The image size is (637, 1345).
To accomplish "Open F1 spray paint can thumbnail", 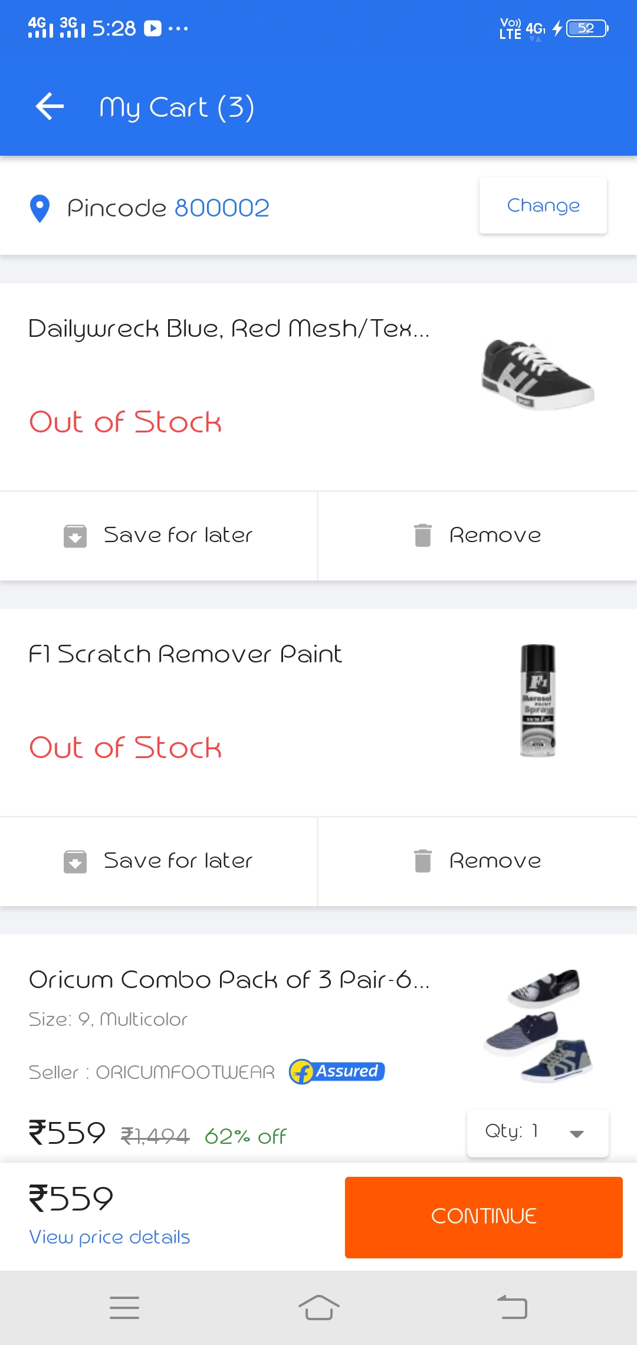I will point(537,700).
